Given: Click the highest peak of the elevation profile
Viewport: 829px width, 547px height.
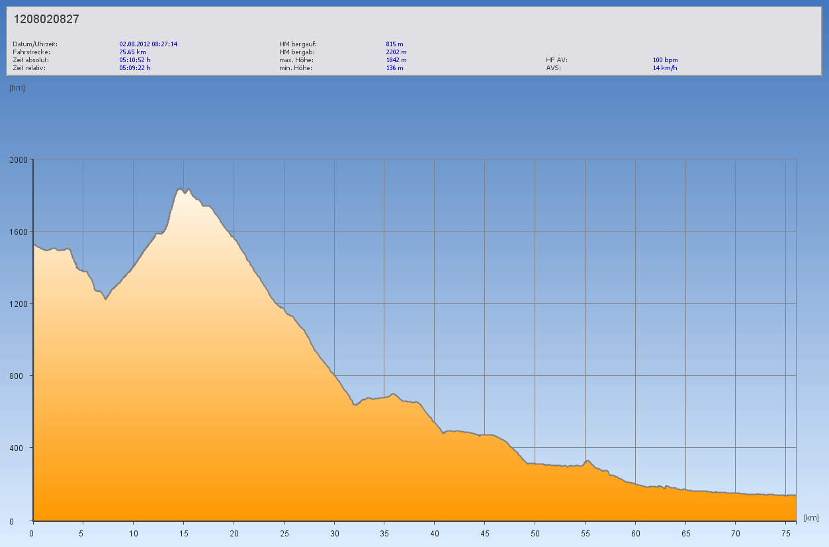Looking at the screenshot, I should [180, 189].
